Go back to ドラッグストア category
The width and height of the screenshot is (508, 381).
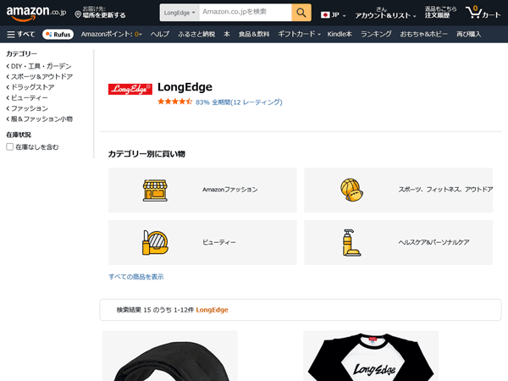(30, 87)
